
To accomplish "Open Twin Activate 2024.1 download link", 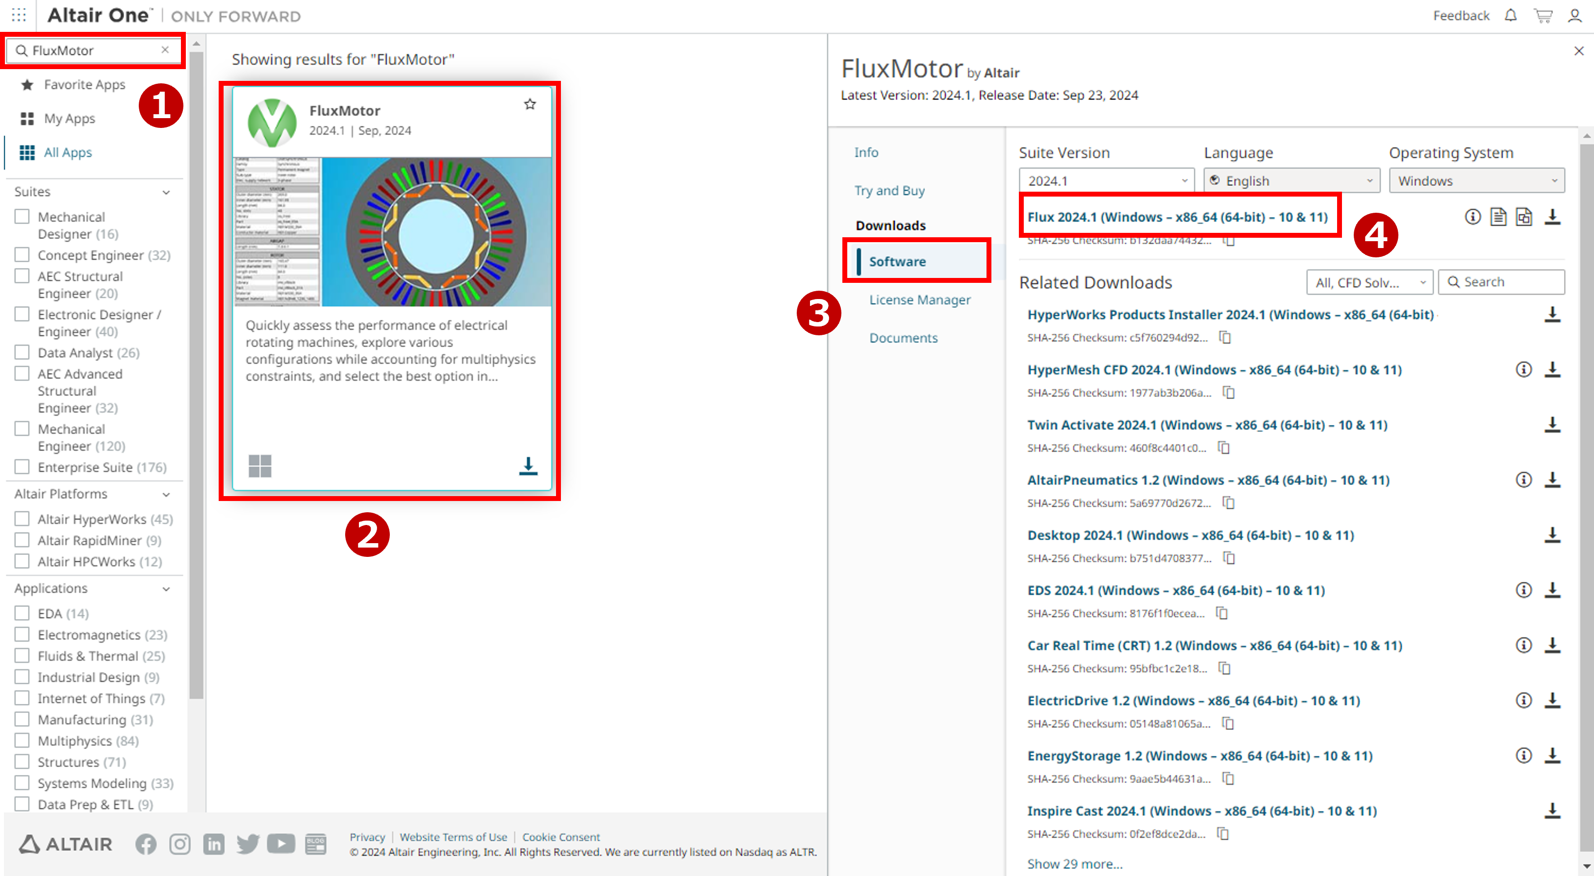I will tap(1207, 425).
